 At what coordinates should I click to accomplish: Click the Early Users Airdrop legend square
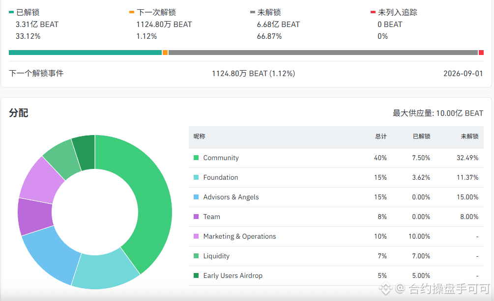tap(196, 275)
